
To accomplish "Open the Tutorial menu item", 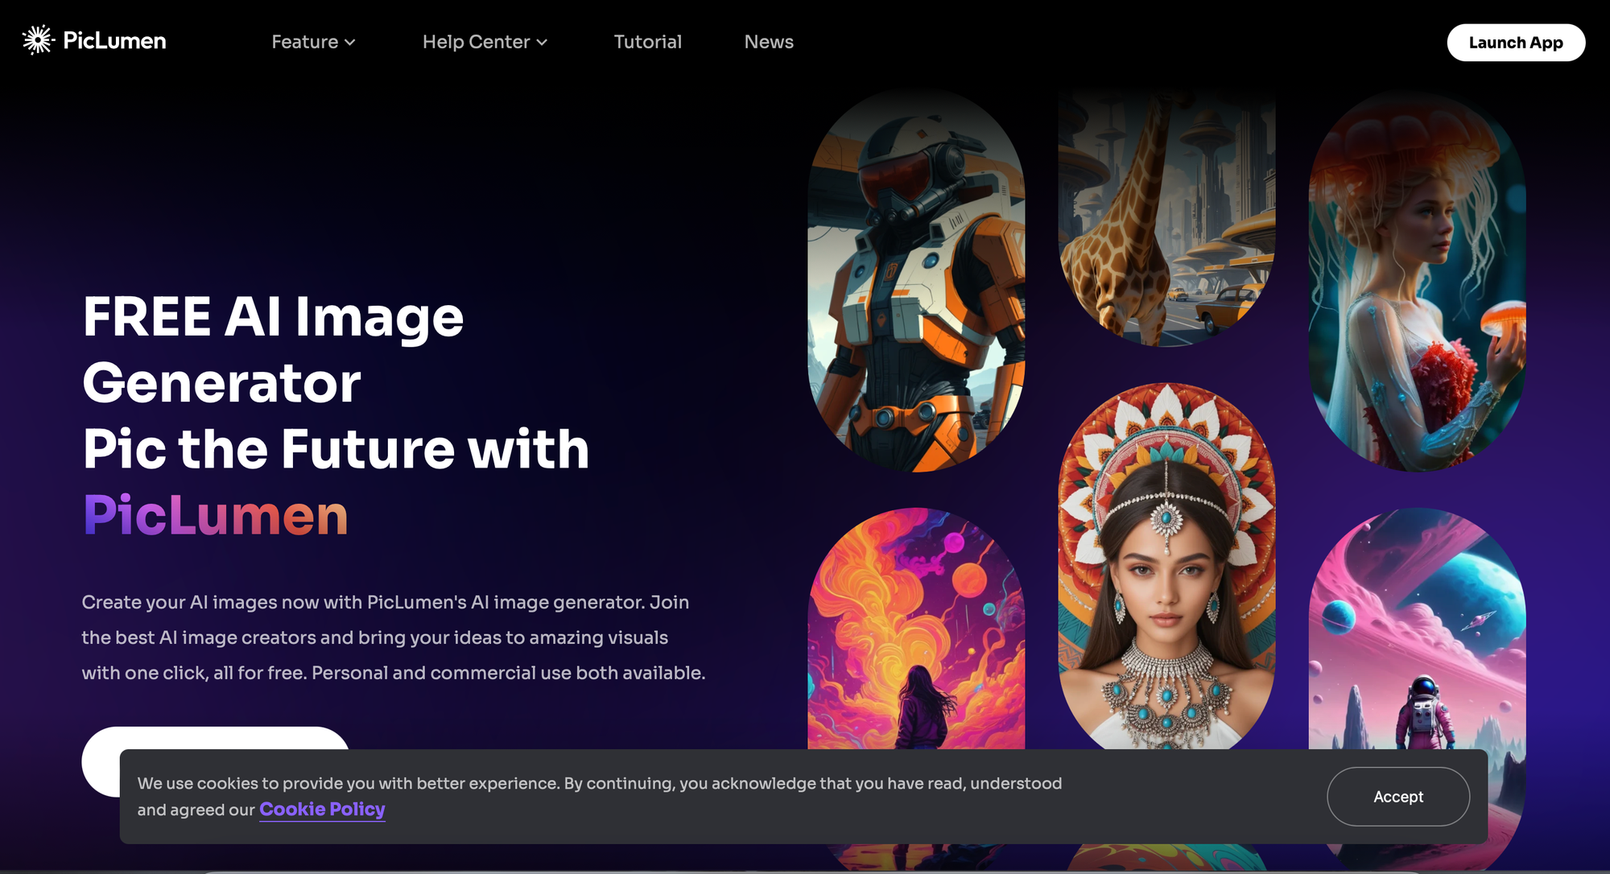I will point(647,42).
